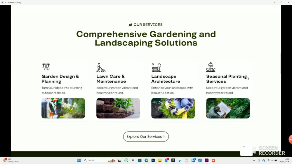The width and height of the screenshot is (292, 164).
Task: Click the Lawn Care lawnmower icon
Action: click(x=101, y=67)
